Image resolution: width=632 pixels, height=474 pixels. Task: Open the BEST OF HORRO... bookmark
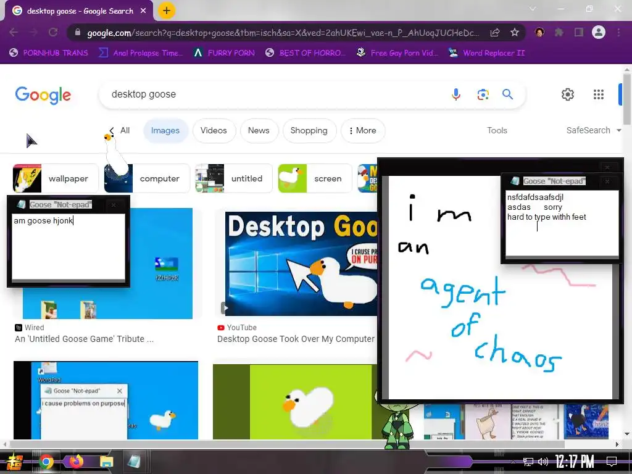(306, 53)
